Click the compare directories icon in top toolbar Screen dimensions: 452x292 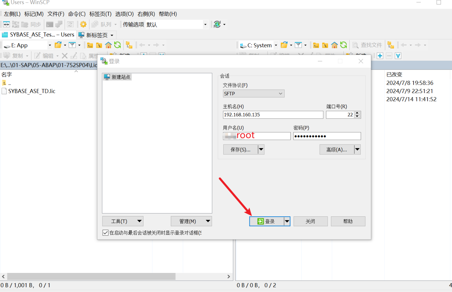[x=6, y=24]
